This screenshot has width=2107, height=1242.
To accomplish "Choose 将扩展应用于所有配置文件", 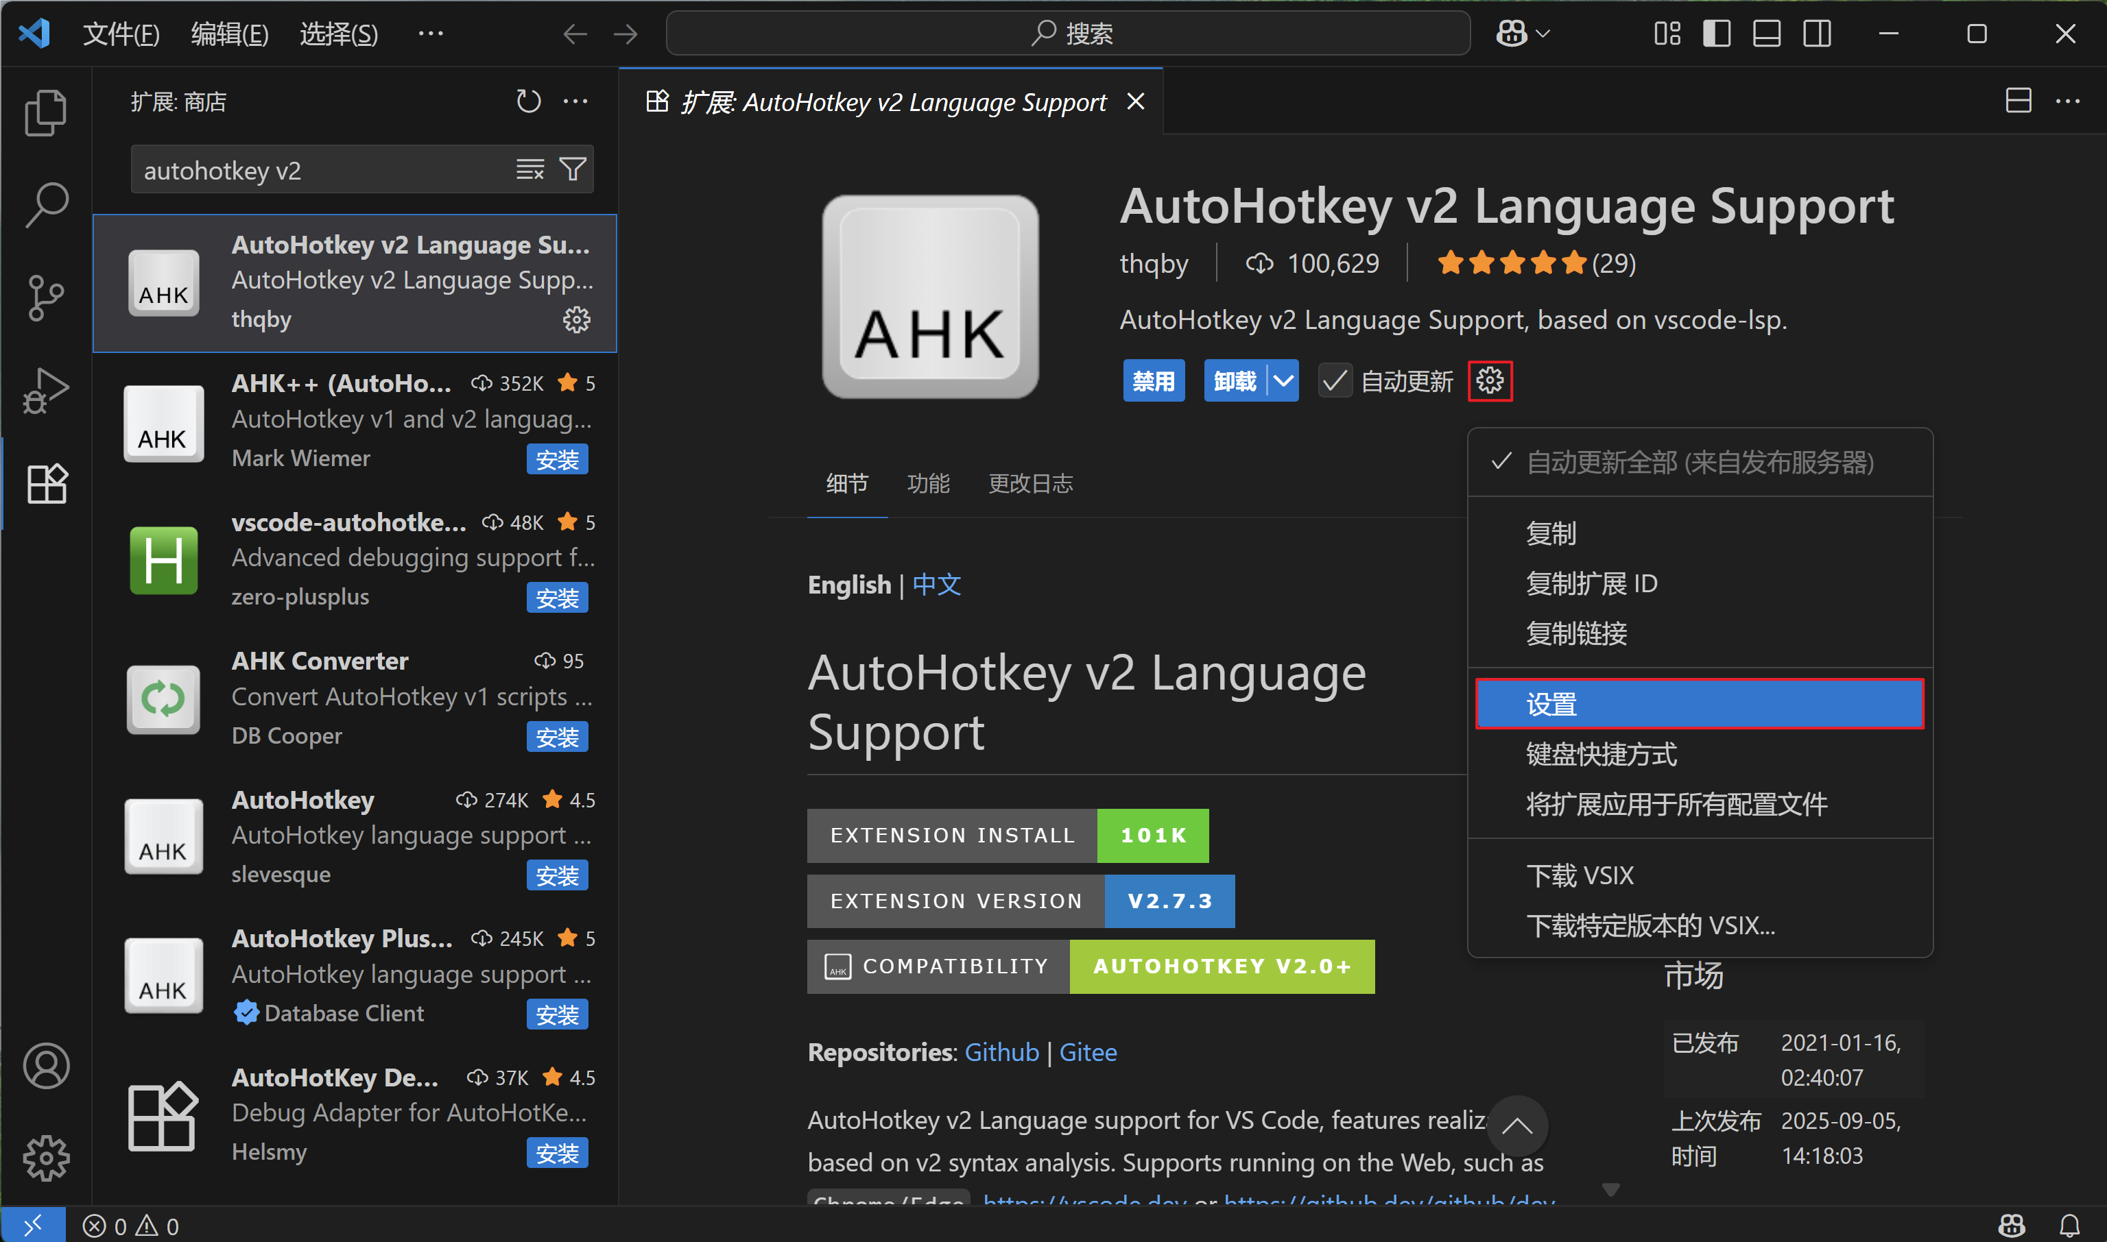I will point(1699,804).
